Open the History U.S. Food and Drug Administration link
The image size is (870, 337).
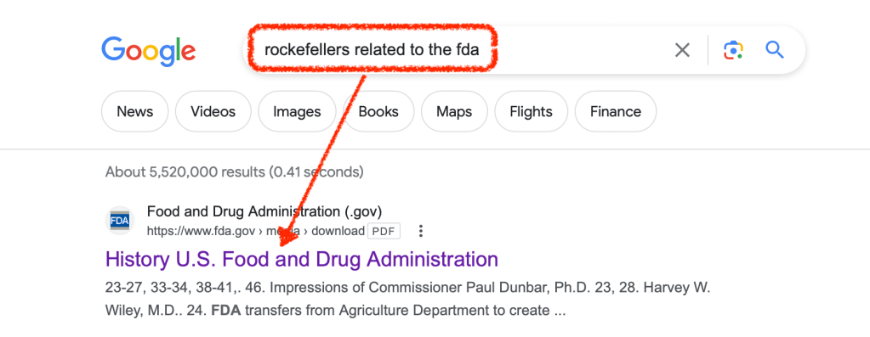point(302,259)
